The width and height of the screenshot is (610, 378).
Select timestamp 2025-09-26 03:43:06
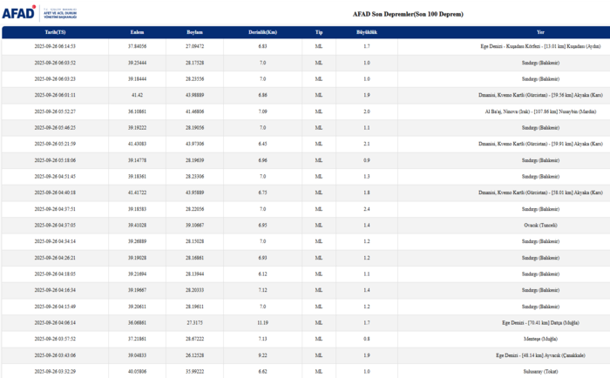click(55, 355)
